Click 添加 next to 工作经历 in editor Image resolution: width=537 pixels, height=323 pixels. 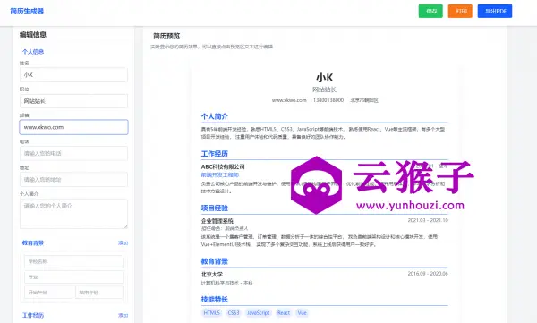click(x=123, y=315)
